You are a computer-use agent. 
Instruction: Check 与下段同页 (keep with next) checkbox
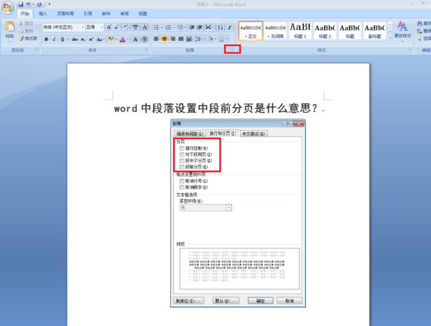click(182, 154)
